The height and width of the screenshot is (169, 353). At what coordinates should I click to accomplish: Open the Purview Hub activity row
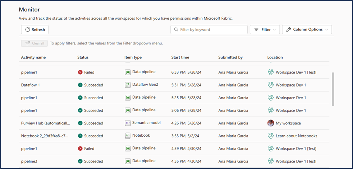click(46, 123)
